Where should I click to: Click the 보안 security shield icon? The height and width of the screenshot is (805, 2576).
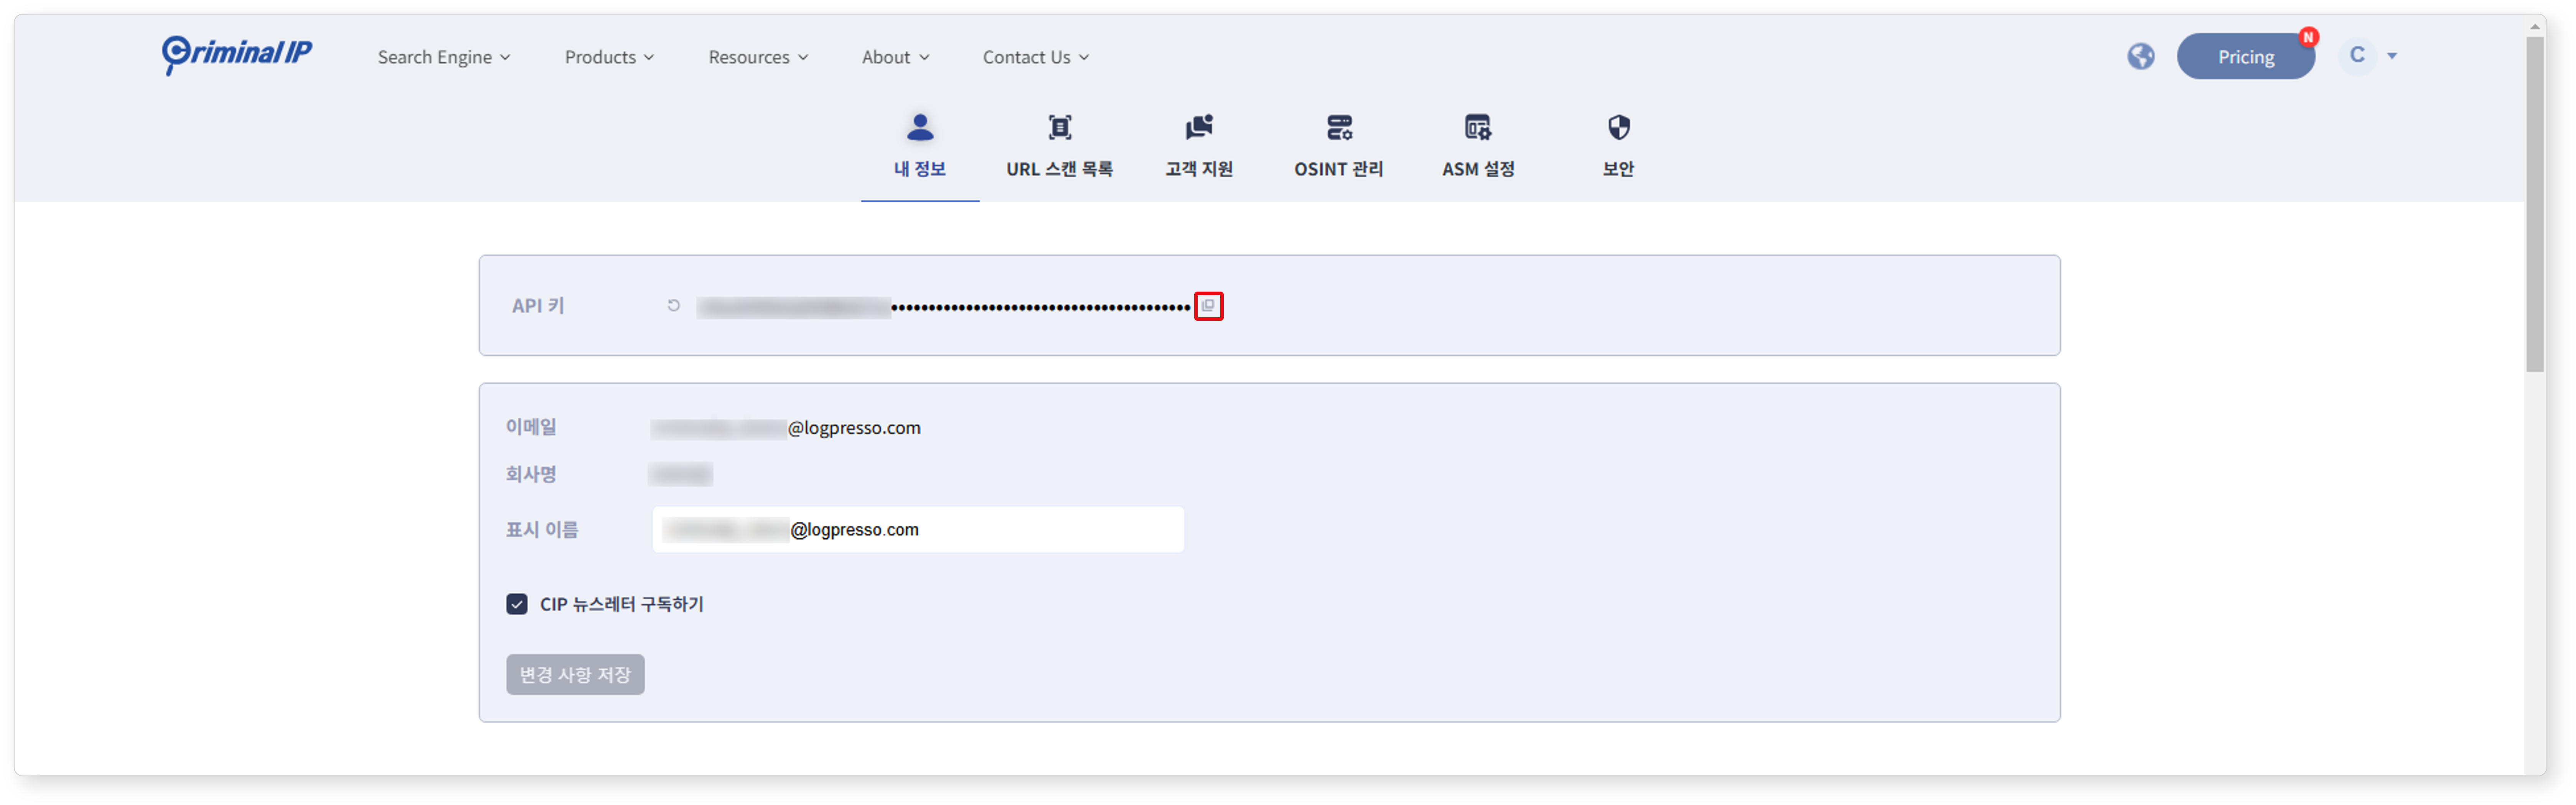click(1615, 132)
